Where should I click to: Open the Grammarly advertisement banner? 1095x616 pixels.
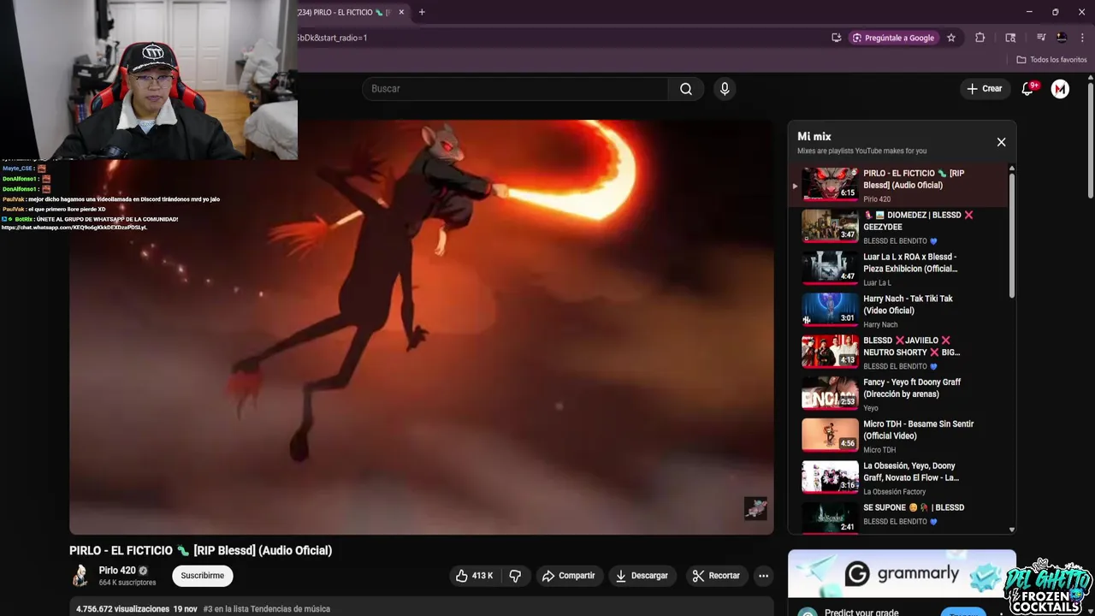902,573
